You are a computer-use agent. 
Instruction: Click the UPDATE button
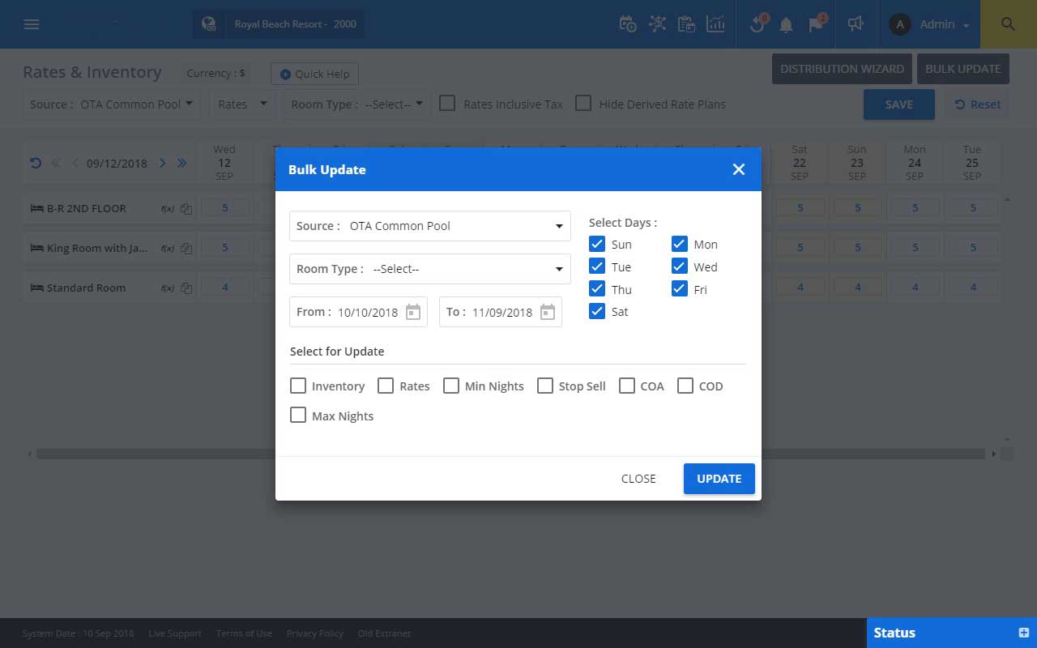[x=719, y=479]
